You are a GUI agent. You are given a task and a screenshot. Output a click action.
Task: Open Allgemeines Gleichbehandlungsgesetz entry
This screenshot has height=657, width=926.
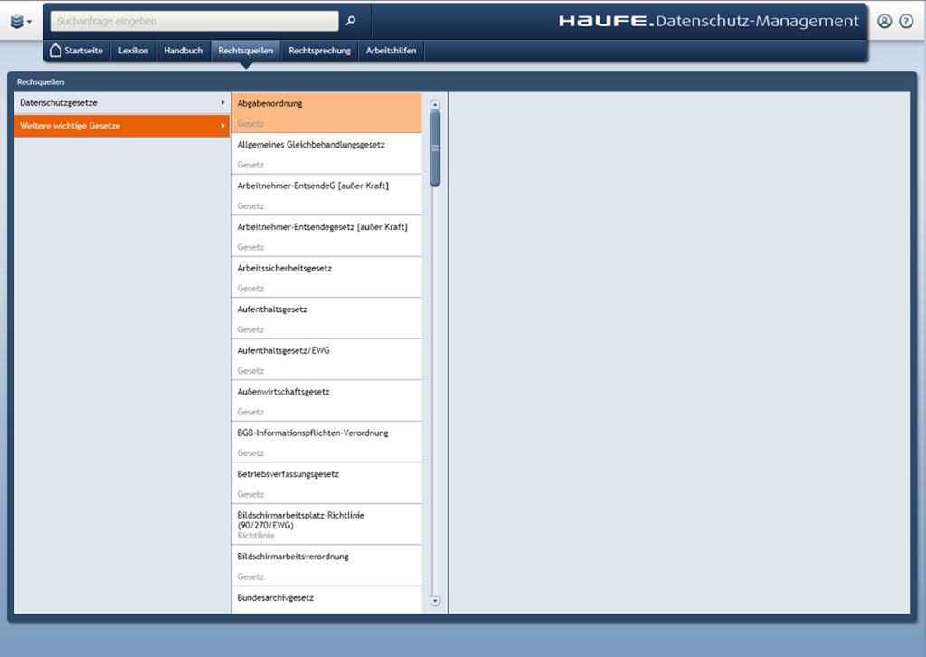pyautogui.click(x=326, y=154)
